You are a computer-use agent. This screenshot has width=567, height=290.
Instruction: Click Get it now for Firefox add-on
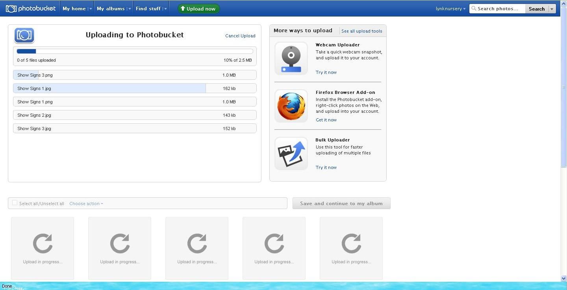(x=326, y=120)
